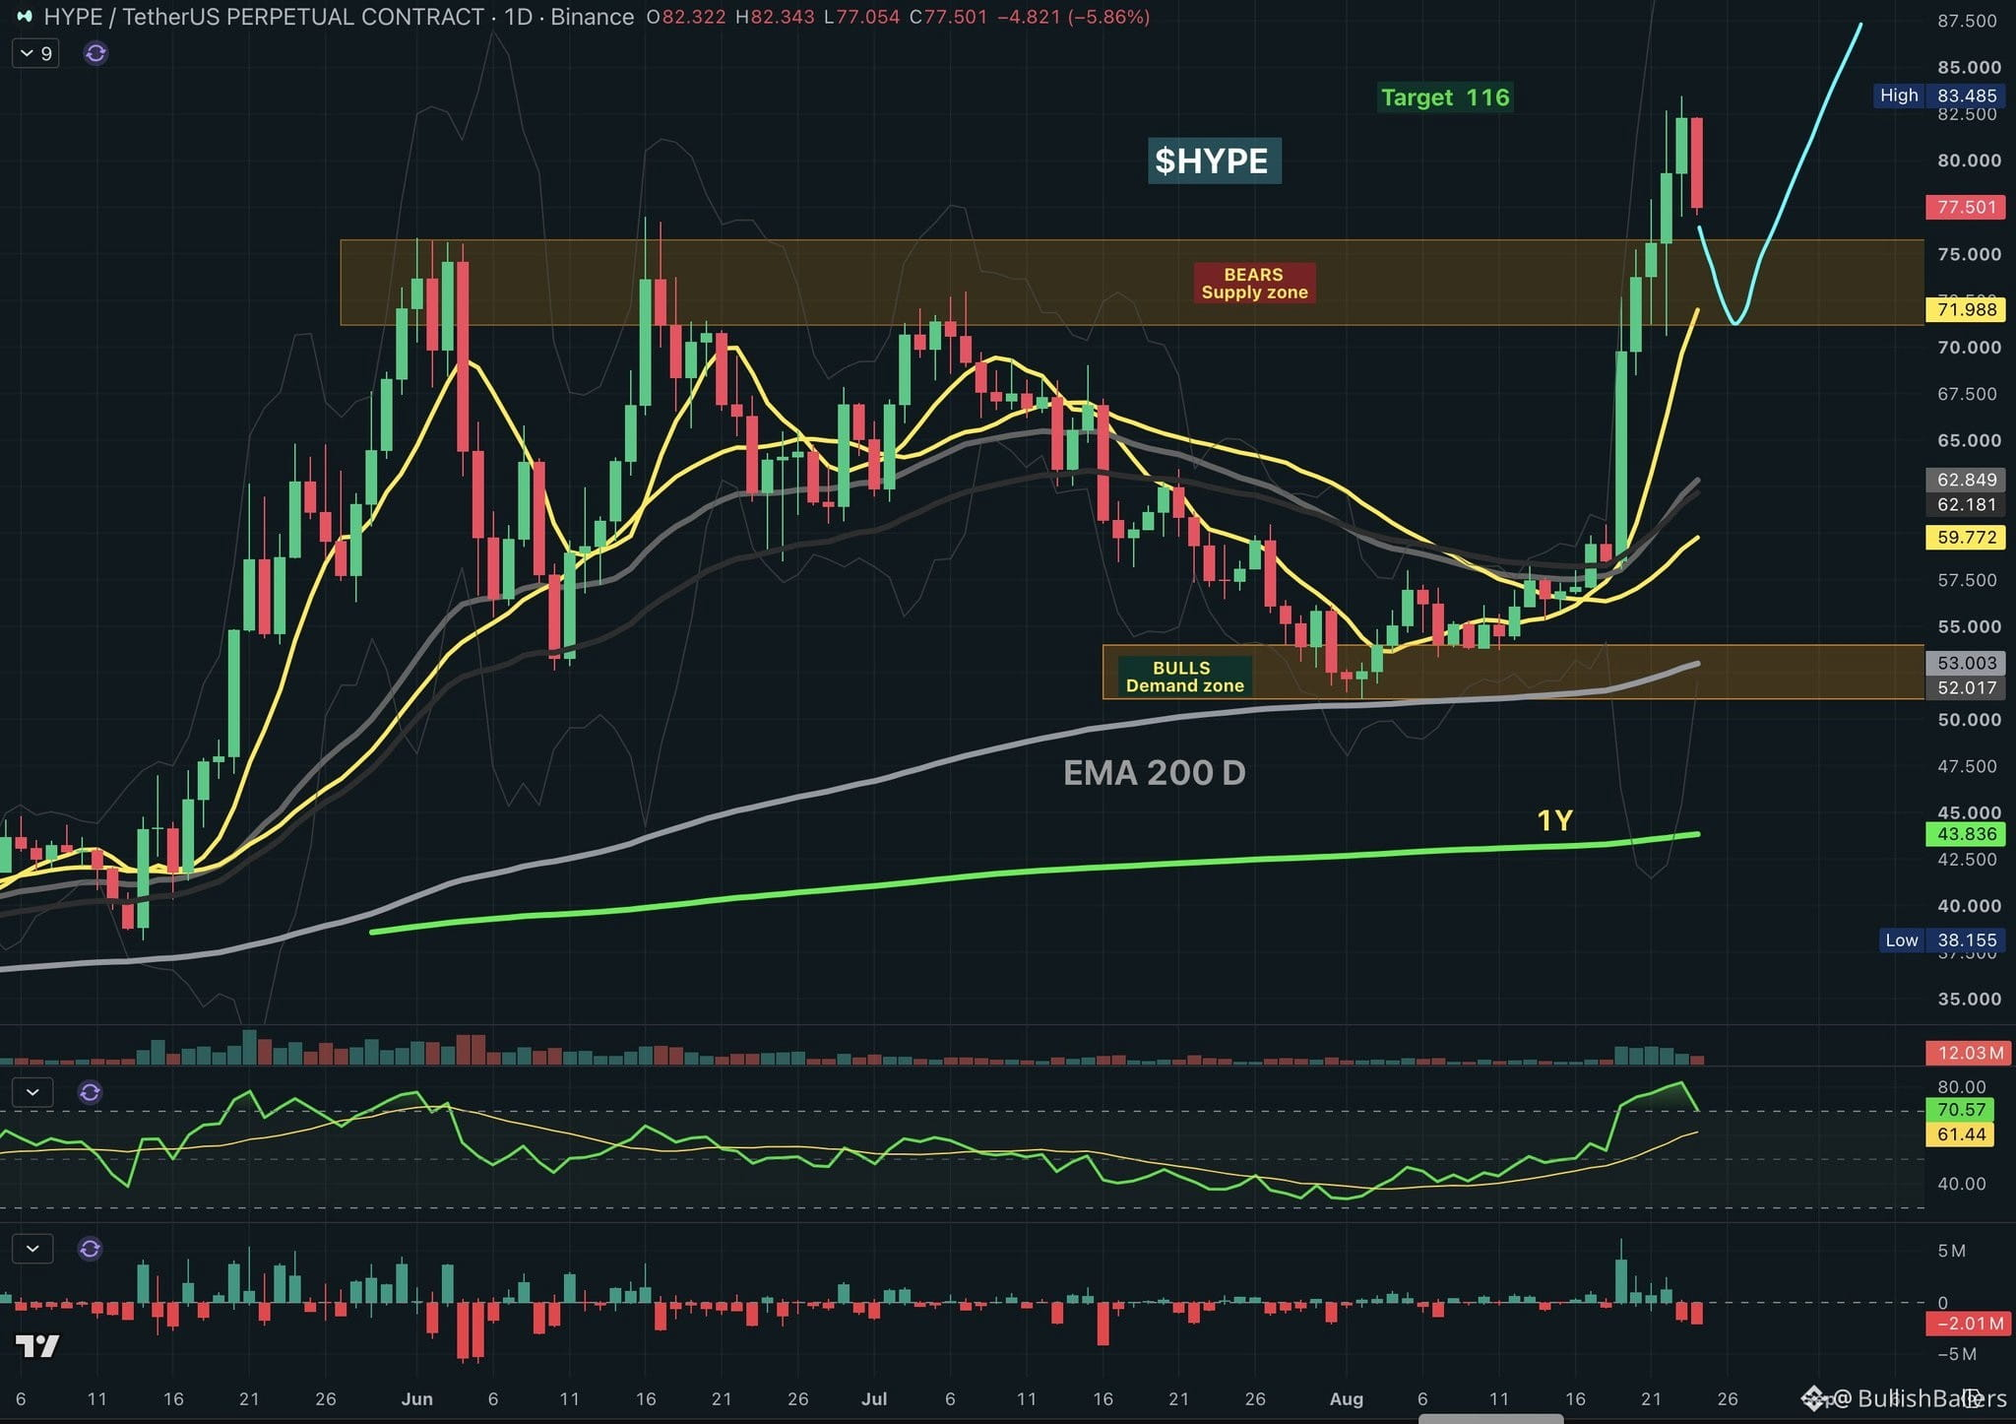This screenshot has width=2016, height=1424.
Task: Open the TradingView logo in the bottom corner
Action: coord(37,1345)
